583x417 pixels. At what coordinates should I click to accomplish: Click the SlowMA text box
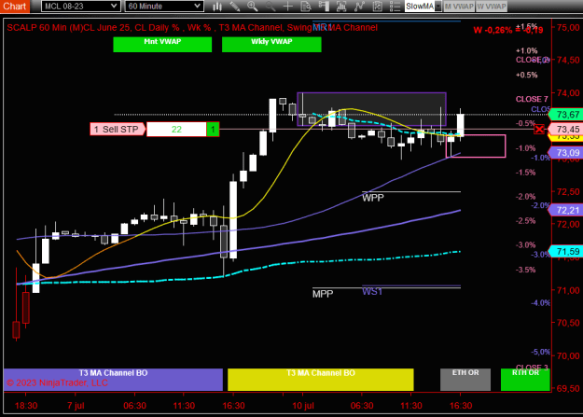tap(420, 7)
